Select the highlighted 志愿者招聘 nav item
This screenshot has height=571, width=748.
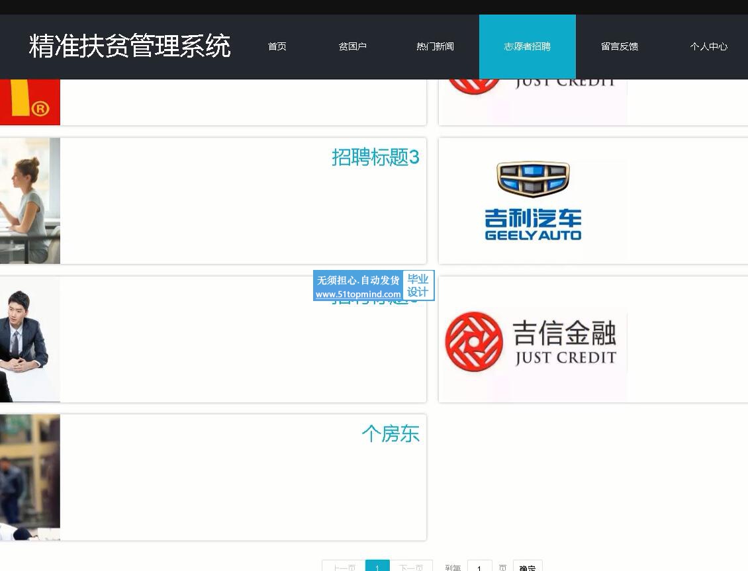point(527,46)
